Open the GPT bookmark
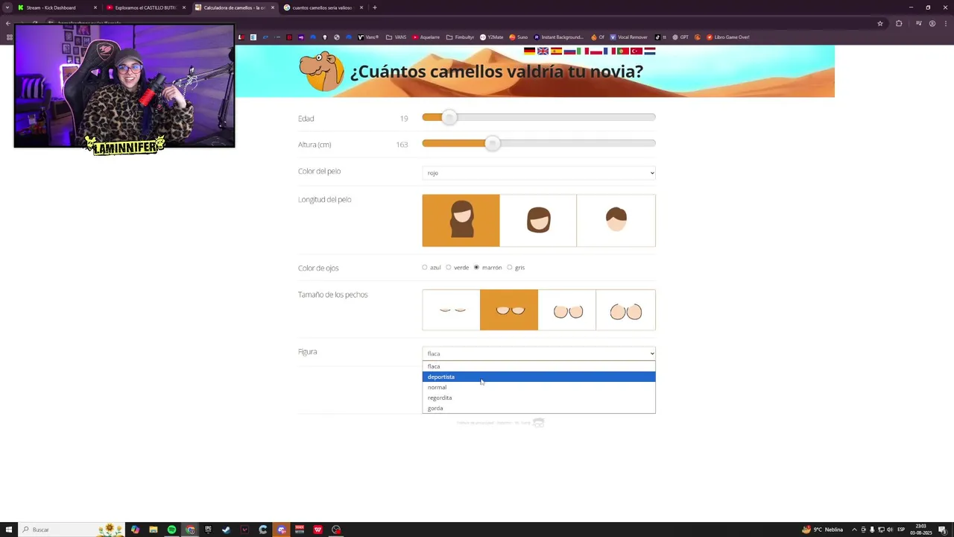This screenshot has width=954, height=537. tap(680, 37)
